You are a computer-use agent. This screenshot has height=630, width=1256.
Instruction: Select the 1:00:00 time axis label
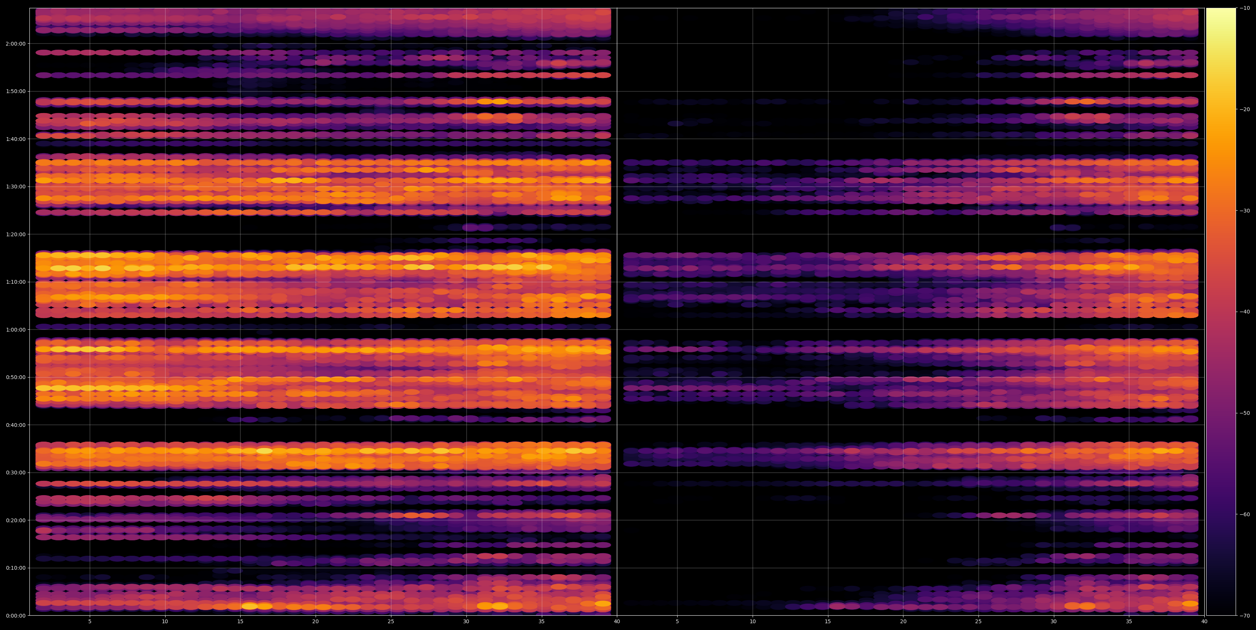(15, 329)
